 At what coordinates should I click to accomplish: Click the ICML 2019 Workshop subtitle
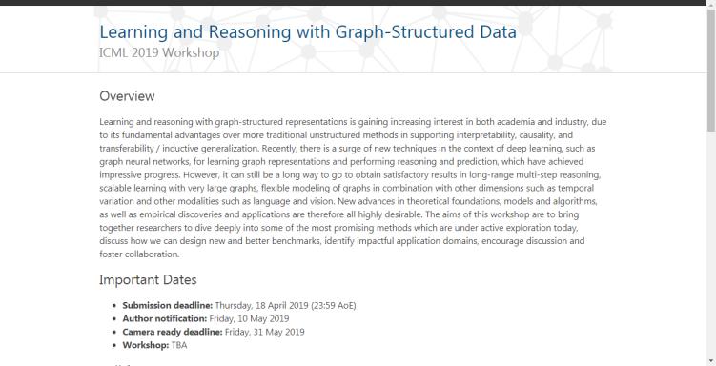point(159,53)
